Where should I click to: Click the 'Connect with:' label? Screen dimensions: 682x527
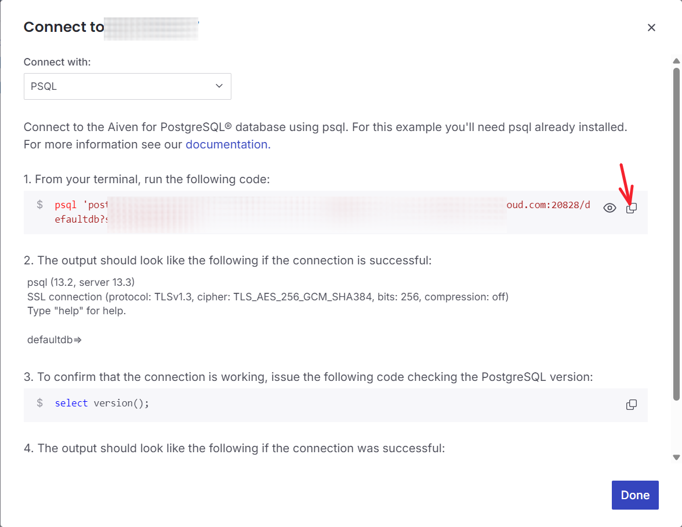point(57,62)
